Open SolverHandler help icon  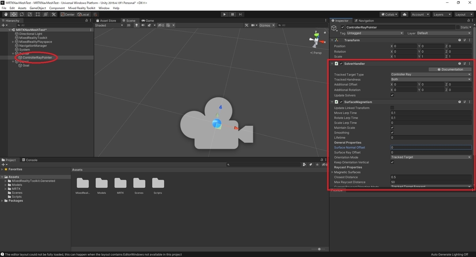(x=460, y=64)
